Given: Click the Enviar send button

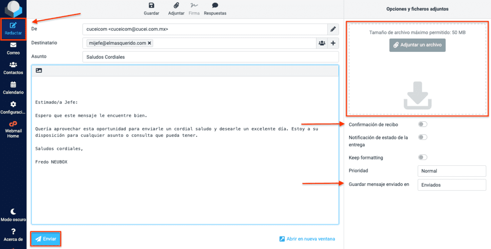Looking at the screenshot, I should point(46,239).
